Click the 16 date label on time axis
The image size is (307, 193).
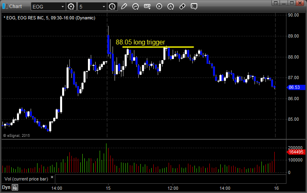pyautogui.click(x=276, y=188)
